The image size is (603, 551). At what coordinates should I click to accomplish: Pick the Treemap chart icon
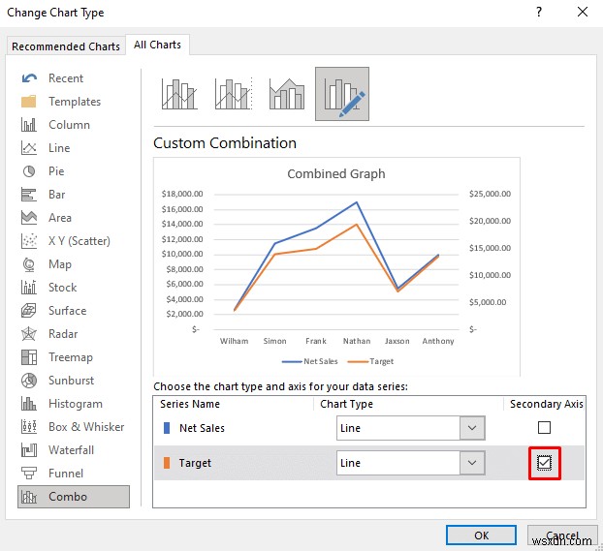pos(29,357)
